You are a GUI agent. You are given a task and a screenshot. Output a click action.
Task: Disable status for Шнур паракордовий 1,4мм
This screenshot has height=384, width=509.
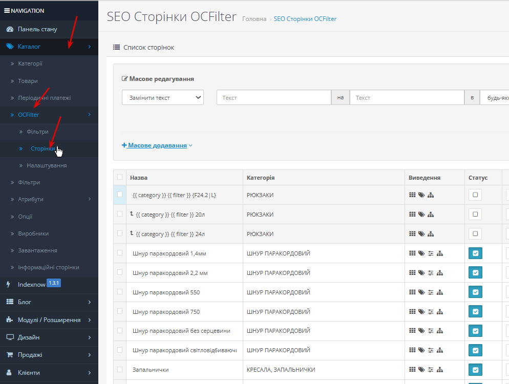tap(475, 253)
